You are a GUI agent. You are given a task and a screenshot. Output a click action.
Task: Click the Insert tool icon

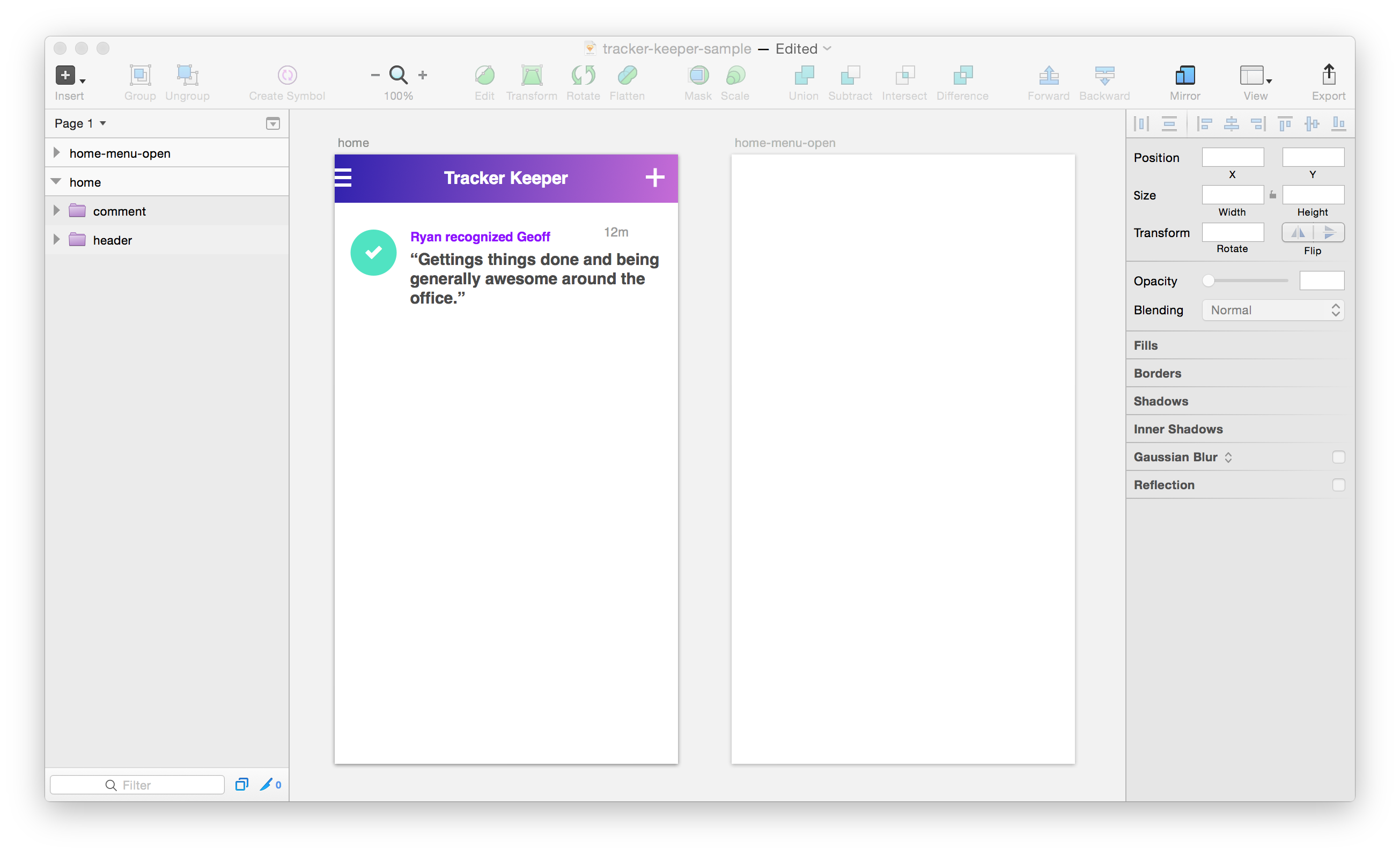point(65,75)
